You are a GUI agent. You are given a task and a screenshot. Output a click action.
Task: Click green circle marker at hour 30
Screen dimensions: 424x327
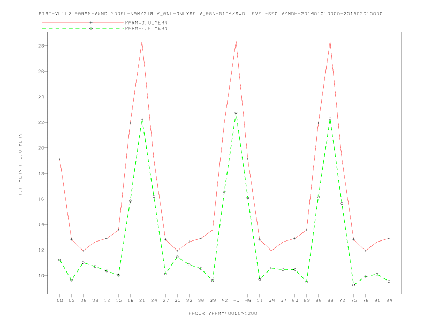[177, 257]
